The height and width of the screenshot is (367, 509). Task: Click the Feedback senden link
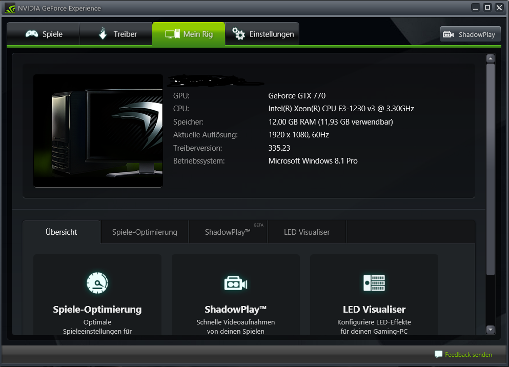[469, 355]
